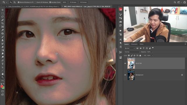Screen dimensions: 187x105
Task: Switch to the Layers tab
Action: (127, 44)
